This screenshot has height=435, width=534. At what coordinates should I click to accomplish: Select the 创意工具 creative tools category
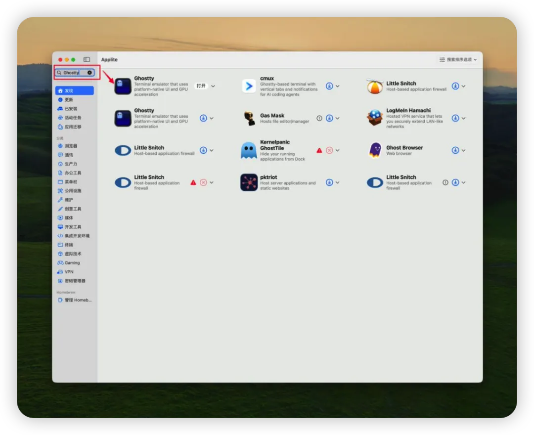point(75,209)
